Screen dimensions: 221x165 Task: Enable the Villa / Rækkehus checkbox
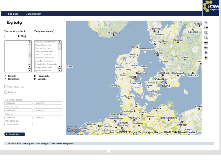[6, 87]
